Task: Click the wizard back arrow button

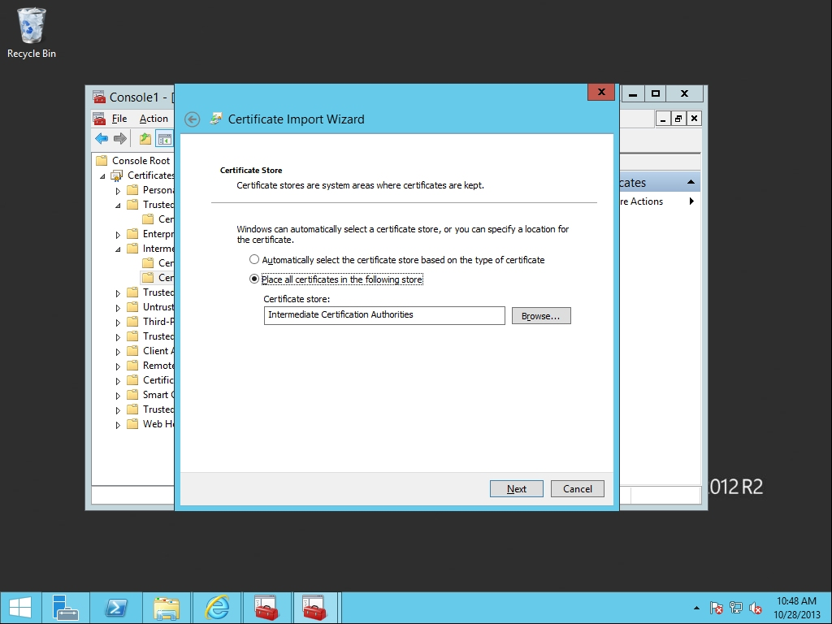Action: [192, 119]
